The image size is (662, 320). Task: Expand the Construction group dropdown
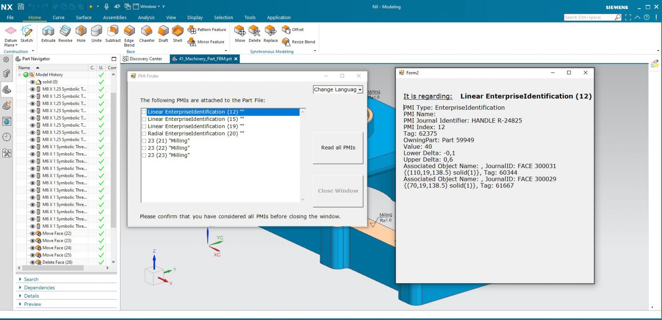coord(33,51)
